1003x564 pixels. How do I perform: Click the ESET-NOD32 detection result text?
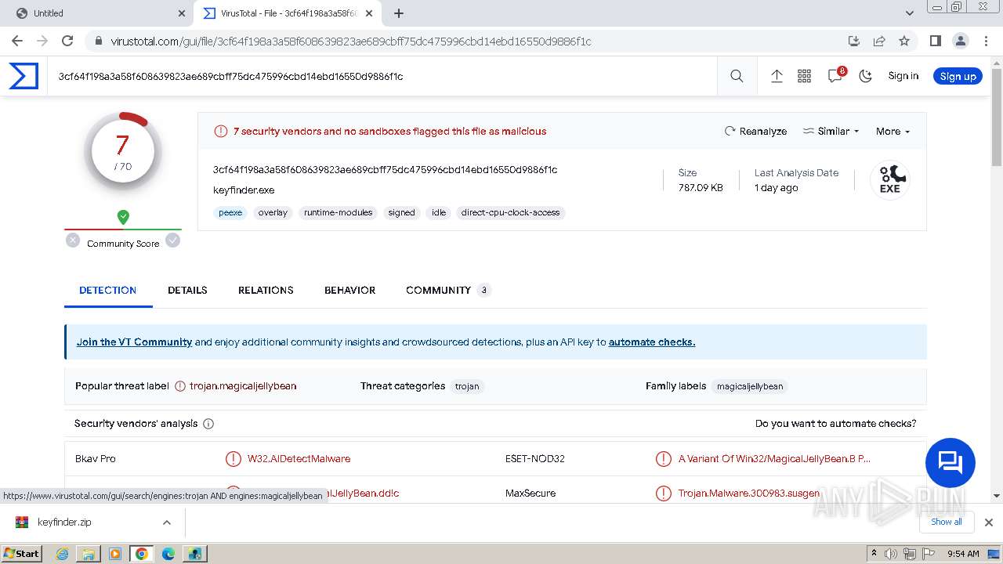tap(774, 458)
